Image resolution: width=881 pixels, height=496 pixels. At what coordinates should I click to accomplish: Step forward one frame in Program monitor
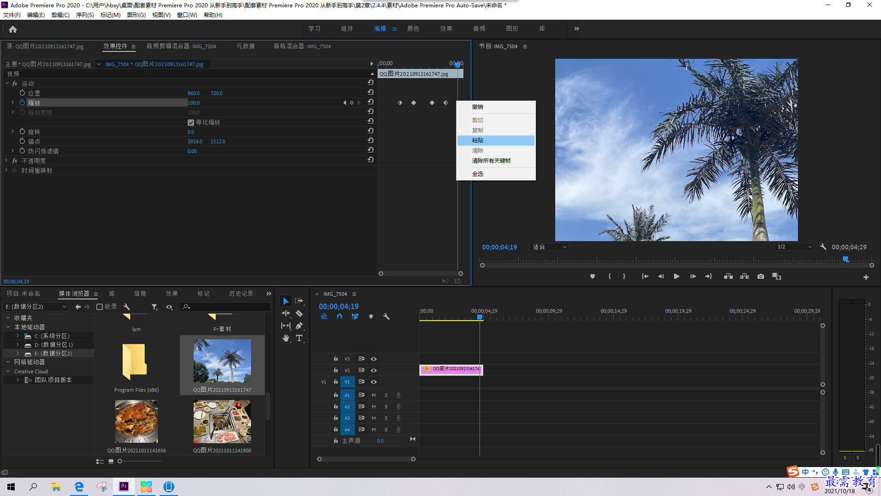click(x=693, y=276)
